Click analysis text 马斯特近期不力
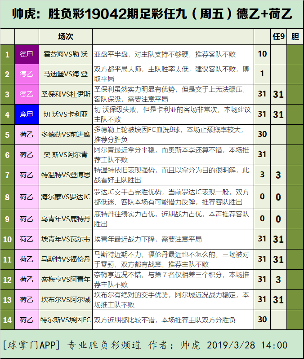304x359 pixels. tap(117, 254)
